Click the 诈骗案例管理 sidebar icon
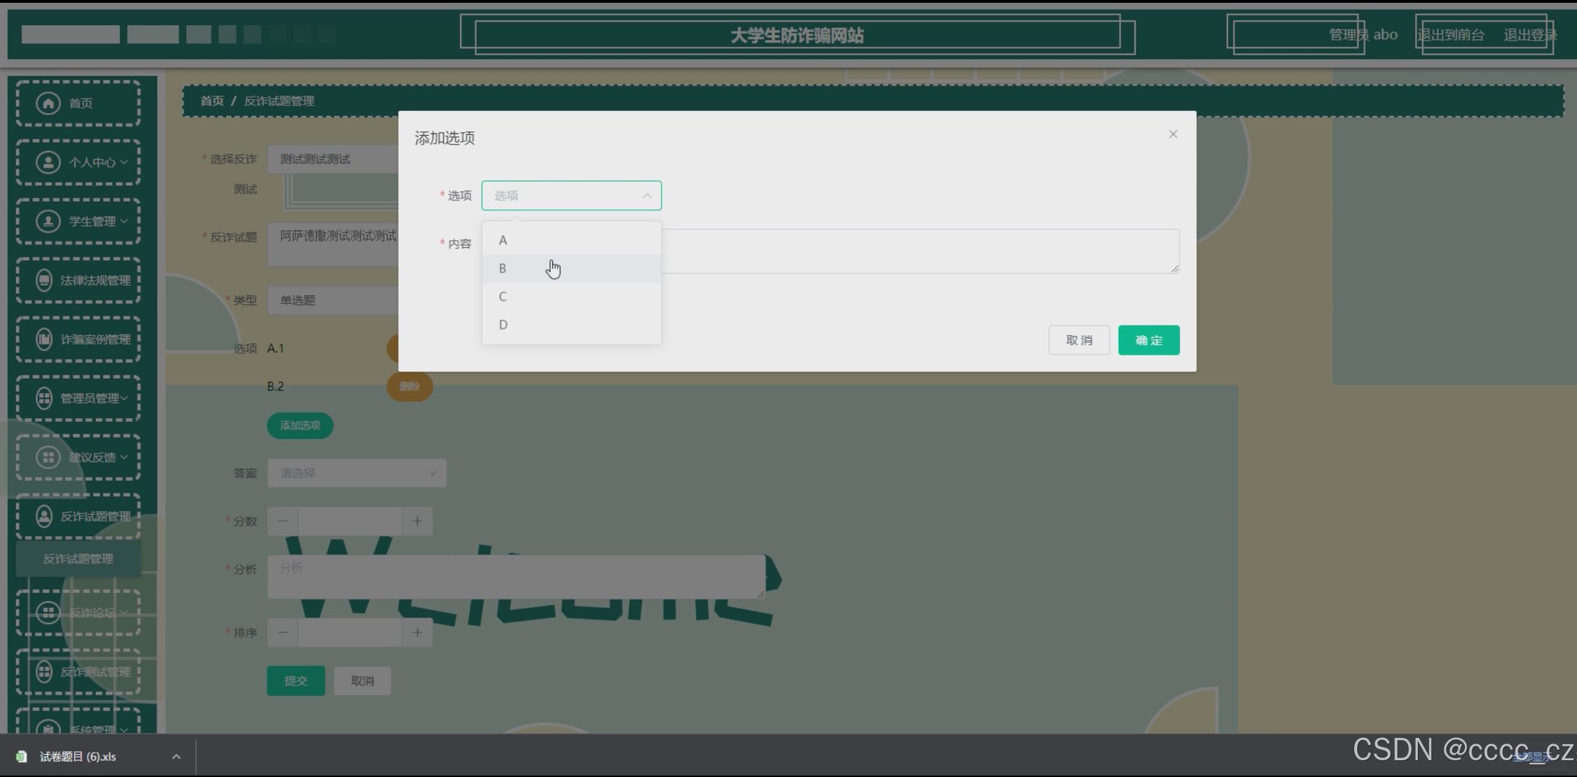The width and height of the screenshot is (1577, 777). tap(44, 339)
